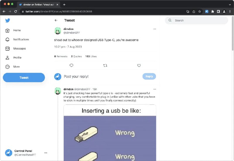Click the share icon in address bar

[194, 11]
